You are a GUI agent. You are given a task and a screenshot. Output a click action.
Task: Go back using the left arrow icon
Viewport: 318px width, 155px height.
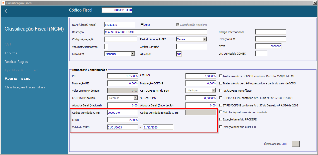7,11
